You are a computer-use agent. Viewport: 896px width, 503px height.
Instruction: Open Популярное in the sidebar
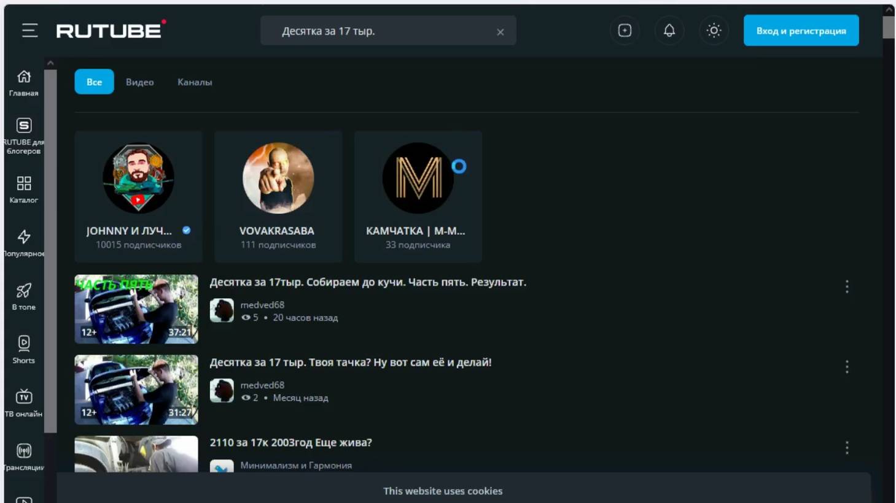(x=23, y=243)
